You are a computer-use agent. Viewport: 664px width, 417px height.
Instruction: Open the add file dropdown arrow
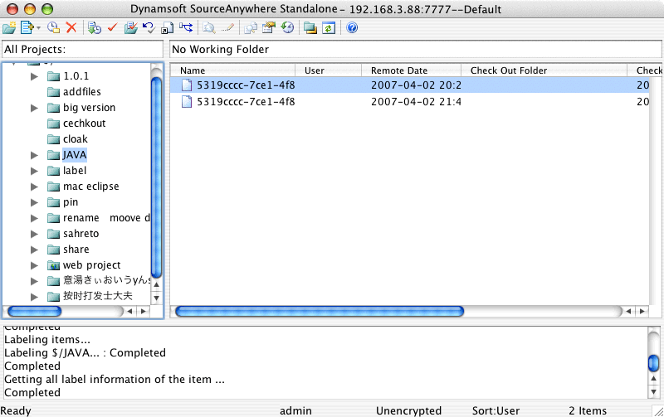tap(38, 28)
